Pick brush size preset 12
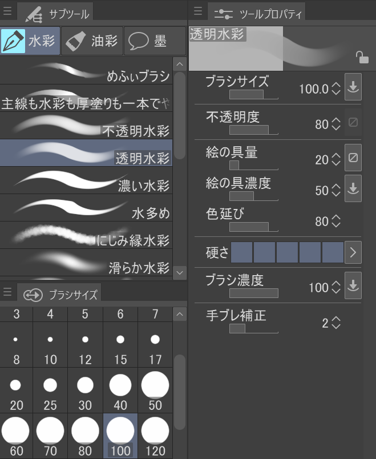Viewport: 376px width, 459px height. 85,345
